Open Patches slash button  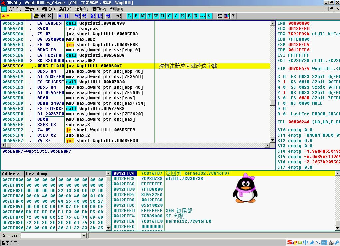176,16
